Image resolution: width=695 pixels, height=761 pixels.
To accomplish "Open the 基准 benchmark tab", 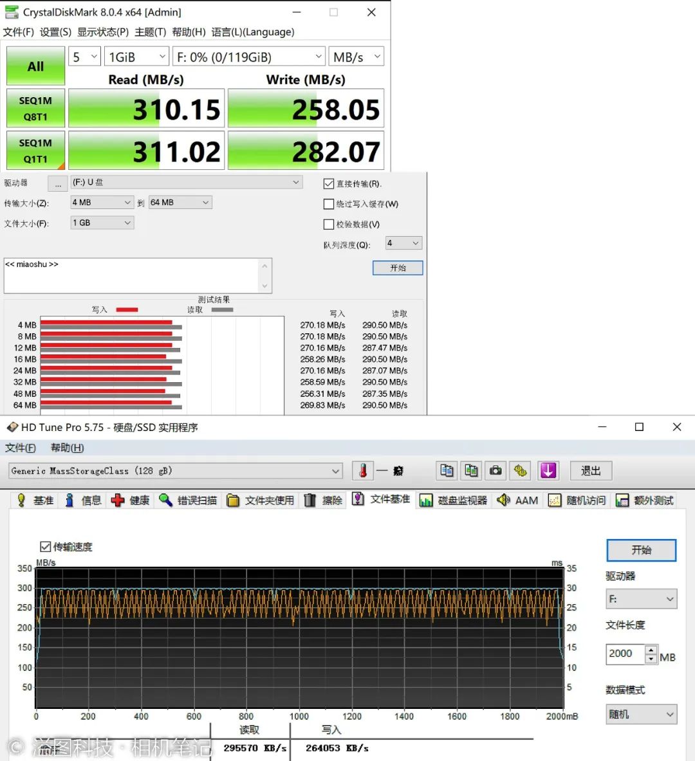I will (x=35, y=500).
